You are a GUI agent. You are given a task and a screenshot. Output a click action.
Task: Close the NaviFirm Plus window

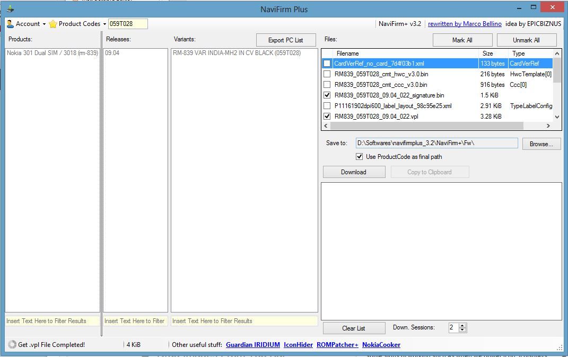553,7
